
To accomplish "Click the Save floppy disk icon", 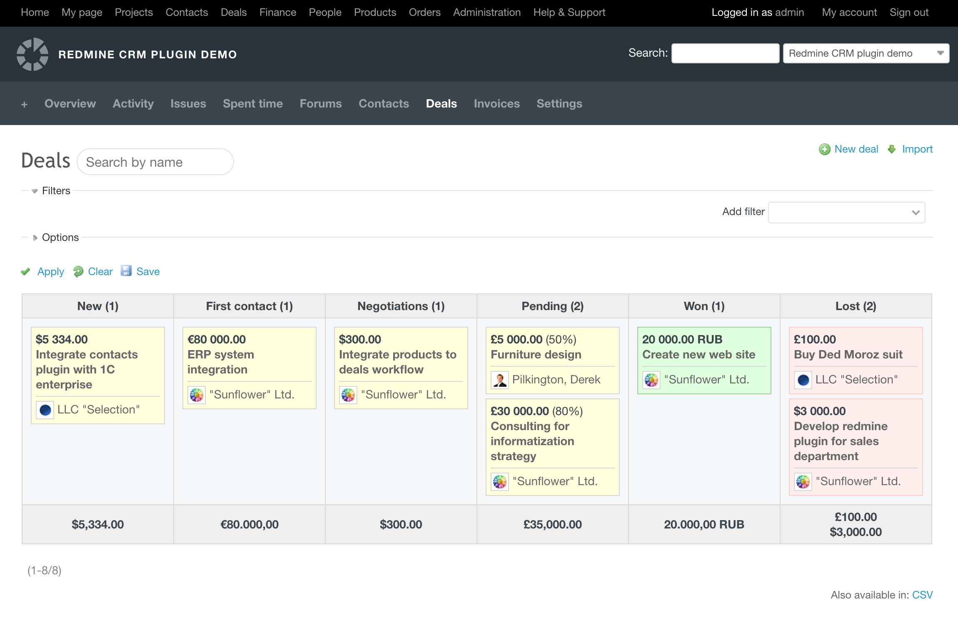I will click(x=126, y=271).
